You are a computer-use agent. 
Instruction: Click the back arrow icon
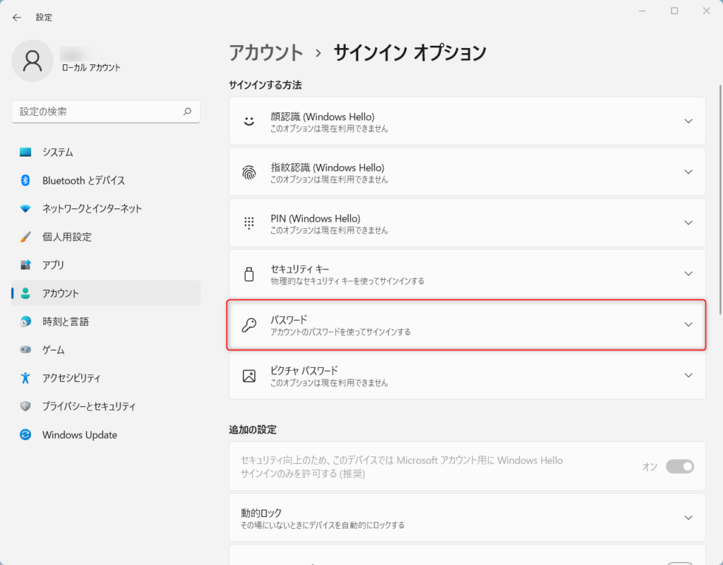point(17,18)
